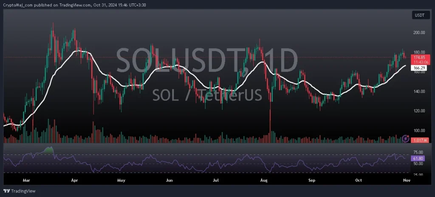435x197 pixels.
Task: Click the purple lightning bolt icon
Action: click(x=405, y=139)
